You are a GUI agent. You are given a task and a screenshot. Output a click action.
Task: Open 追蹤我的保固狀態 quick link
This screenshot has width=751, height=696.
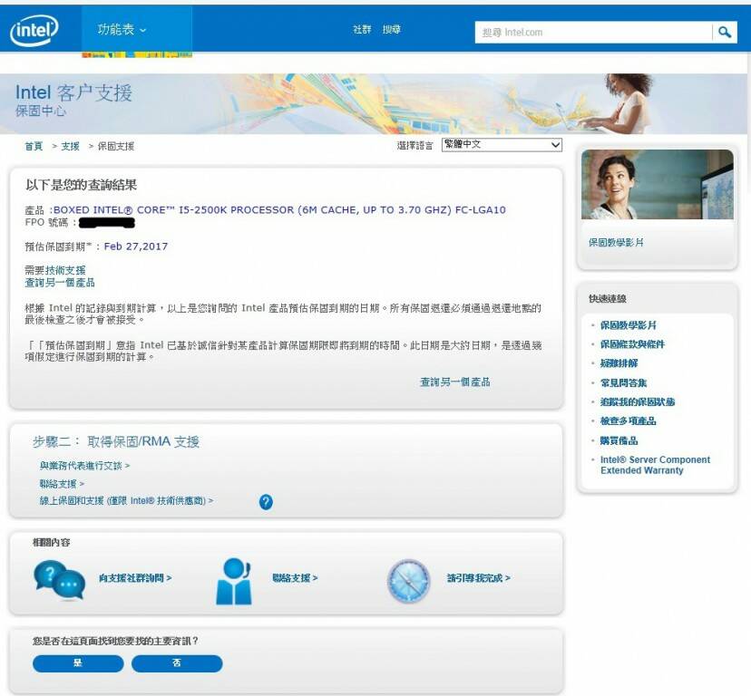click(x=638, y=402)
